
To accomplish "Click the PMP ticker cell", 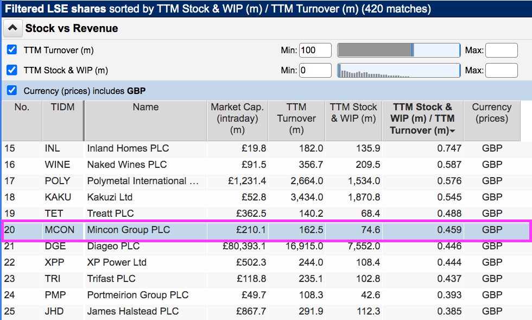I will [x=55, y=295].
